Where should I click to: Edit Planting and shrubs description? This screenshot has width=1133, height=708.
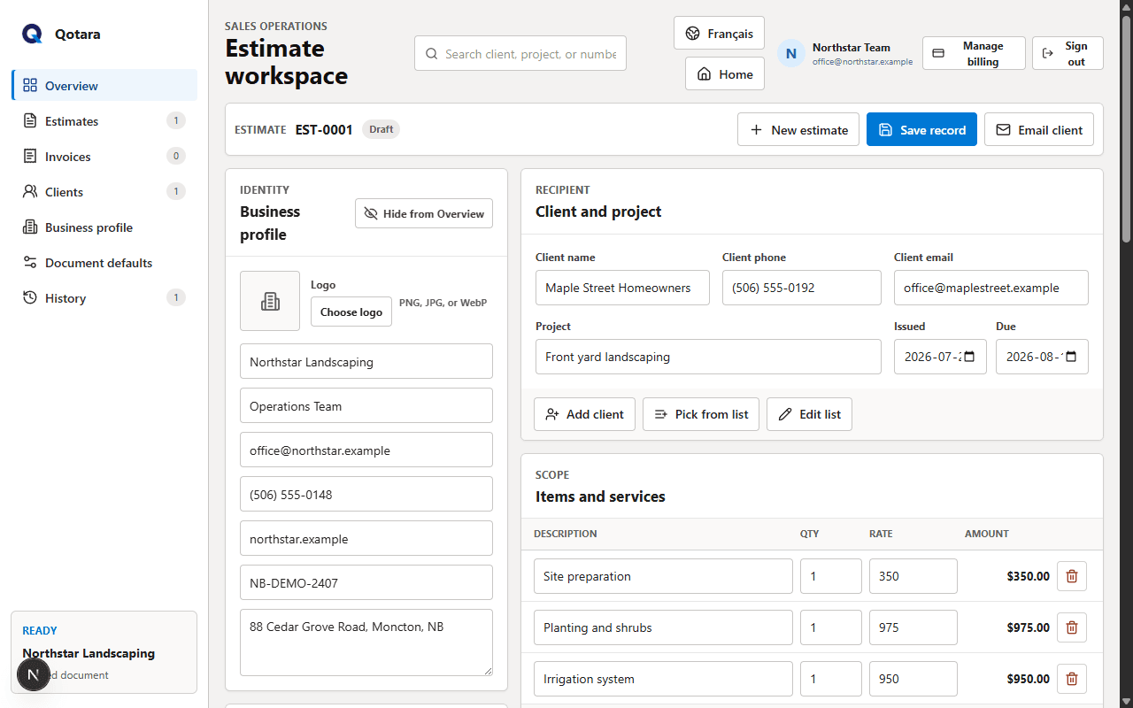(x=663, y=627)
